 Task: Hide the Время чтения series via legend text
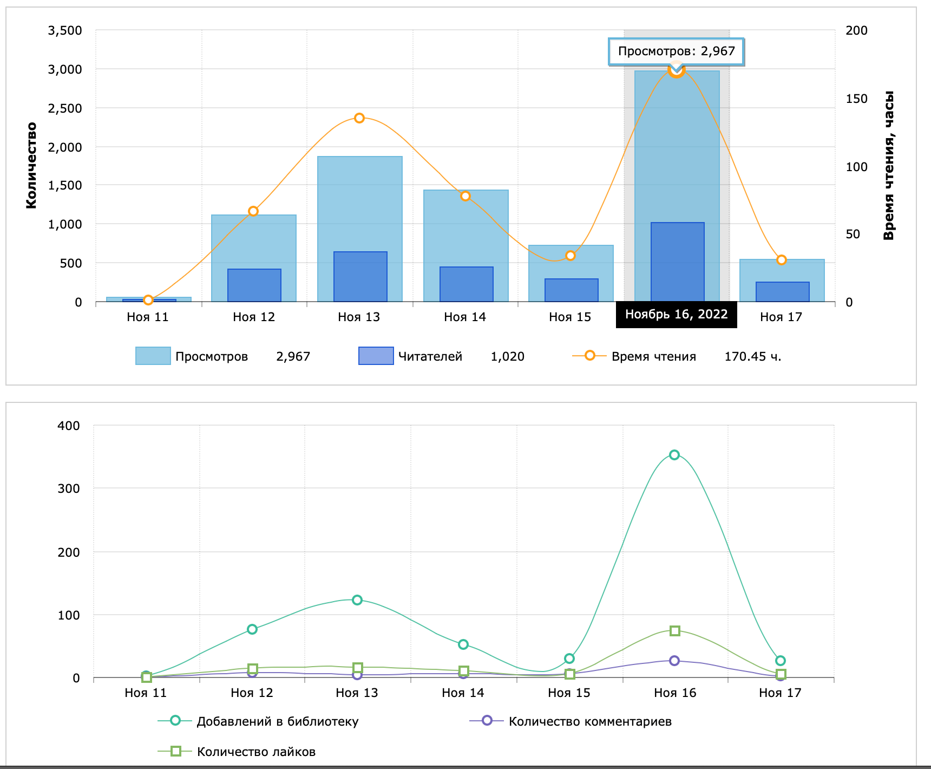coord(653,356)
